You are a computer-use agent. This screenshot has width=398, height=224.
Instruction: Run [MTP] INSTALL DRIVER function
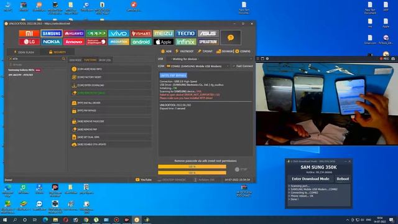coord(111,103)
